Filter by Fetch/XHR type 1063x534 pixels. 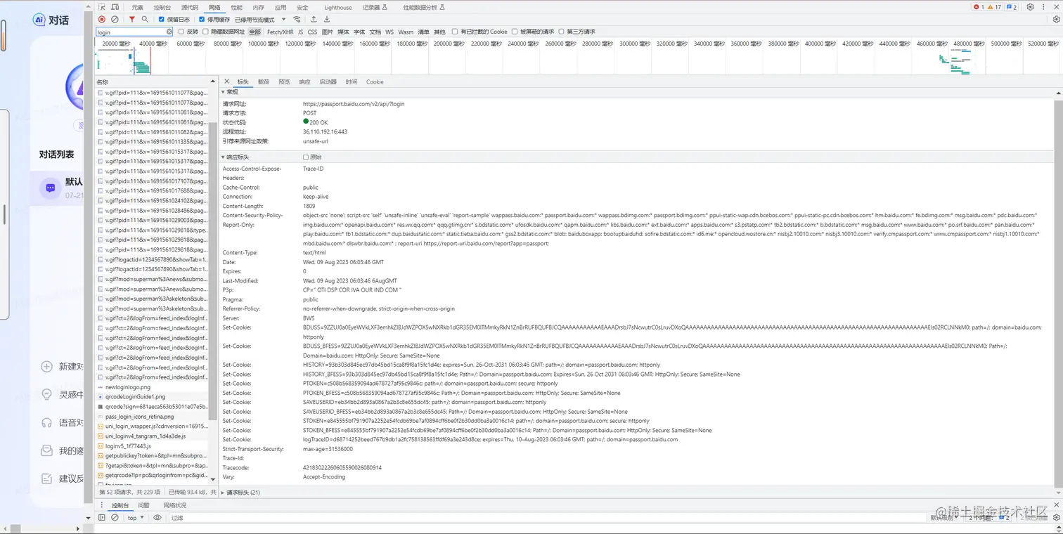280,32
